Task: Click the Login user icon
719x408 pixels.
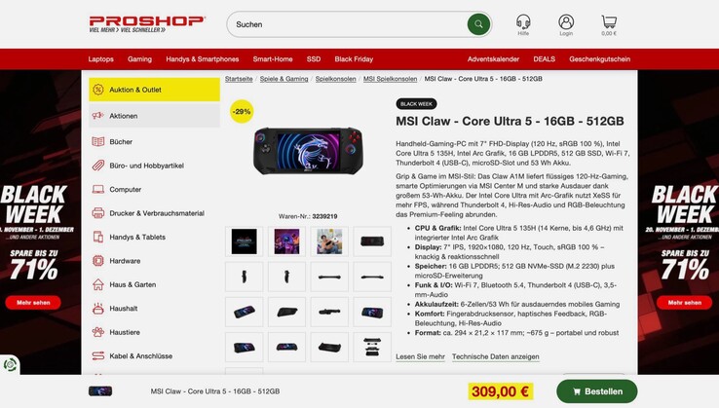Action: (x=566, y=21)
